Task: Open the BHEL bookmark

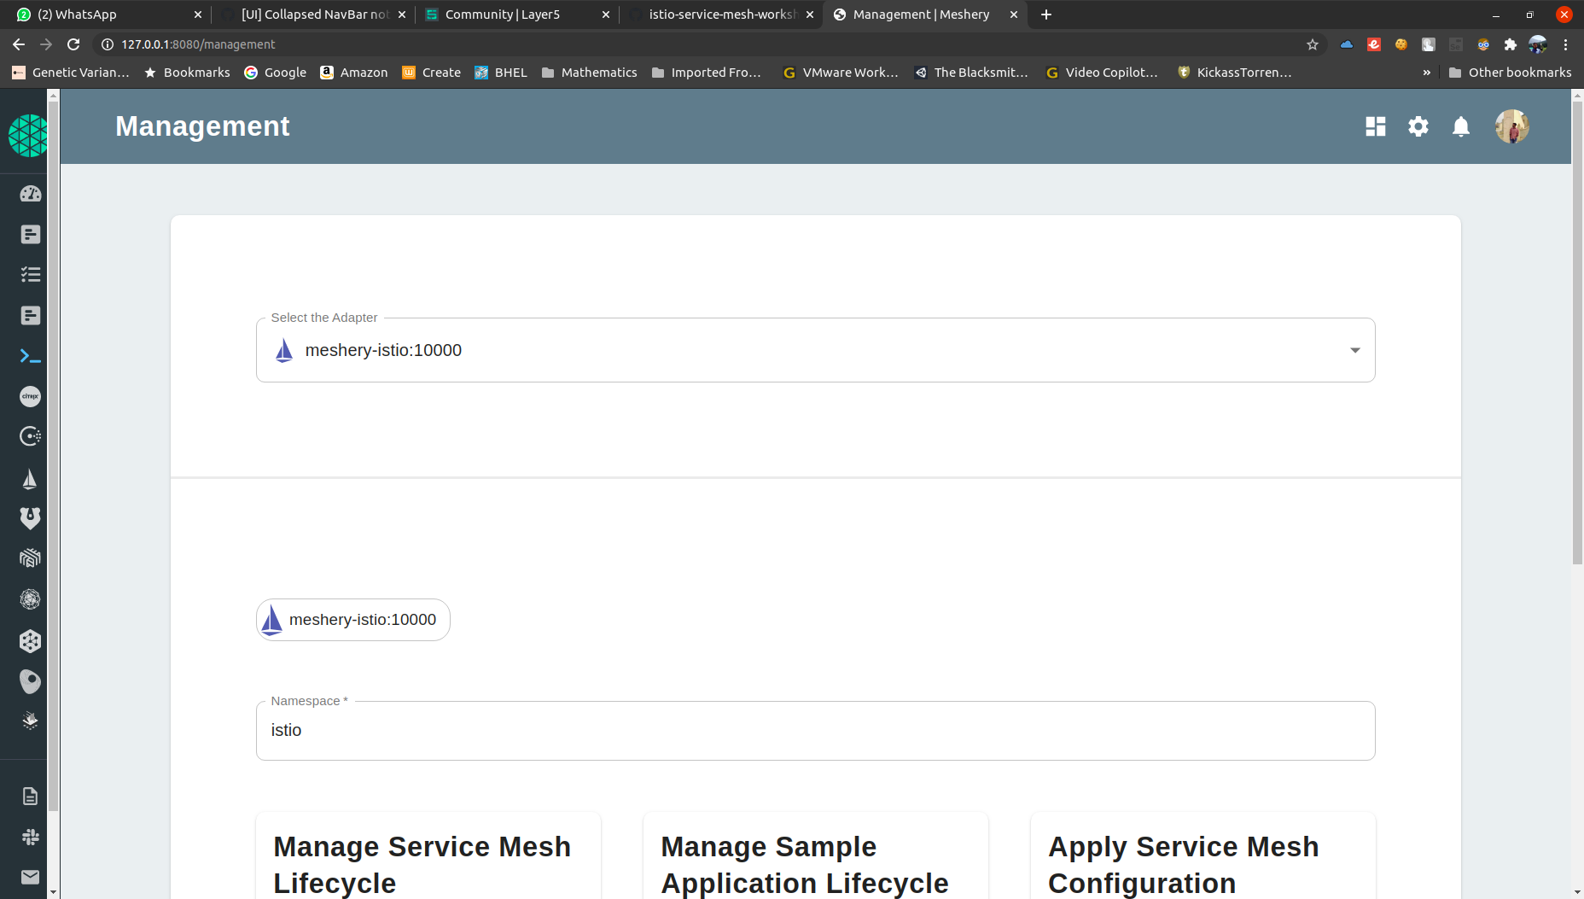Action: click(501, 73)
